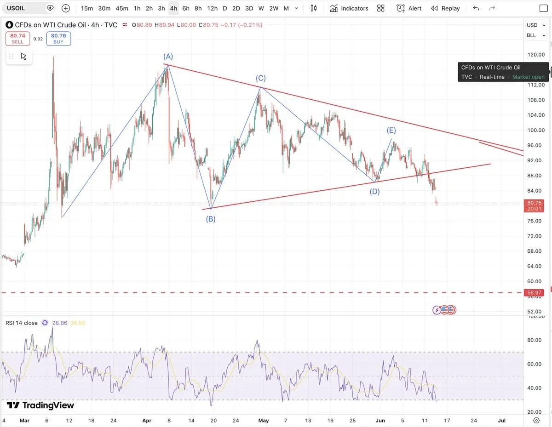The width and height of the screenshot is (552, 427).
Task: Select the (B) wave label
Action: pos(211,219)
